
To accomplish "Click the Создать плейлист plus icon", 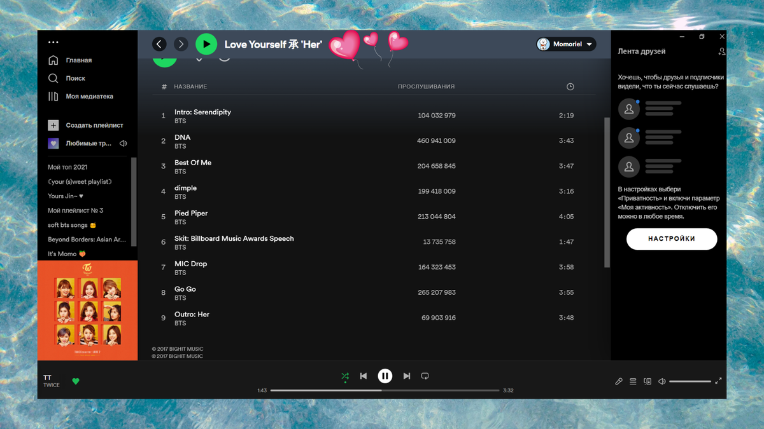I will [x=53, y=125].
